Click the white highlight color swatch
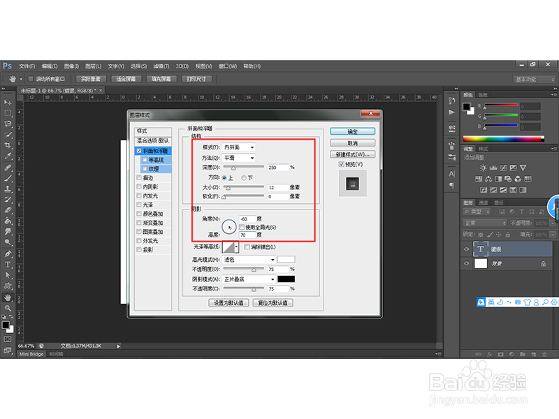Image resolution: width=559 pixels, height=419 pixels. (286, 259)
